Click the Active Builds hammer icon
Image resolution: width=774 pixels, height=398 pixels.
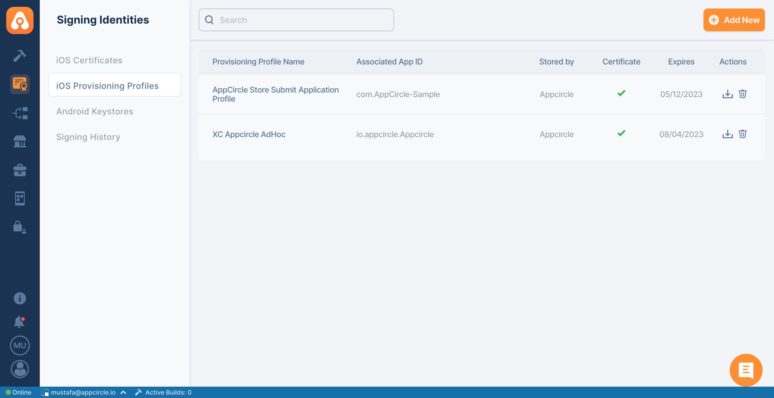pyautogui.click(x=138, y=392)
